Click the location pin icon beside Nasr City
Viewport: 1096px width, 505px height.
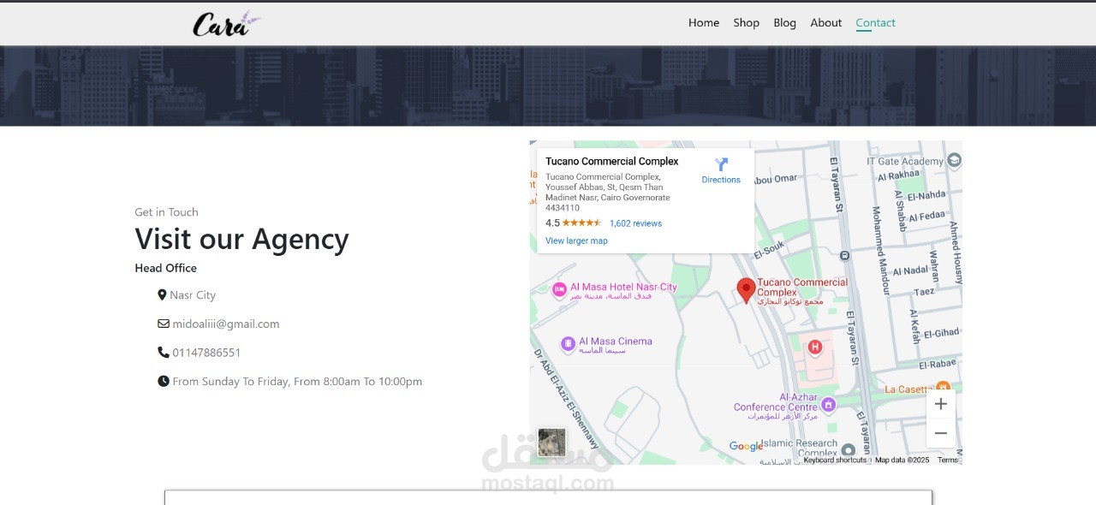163,295
